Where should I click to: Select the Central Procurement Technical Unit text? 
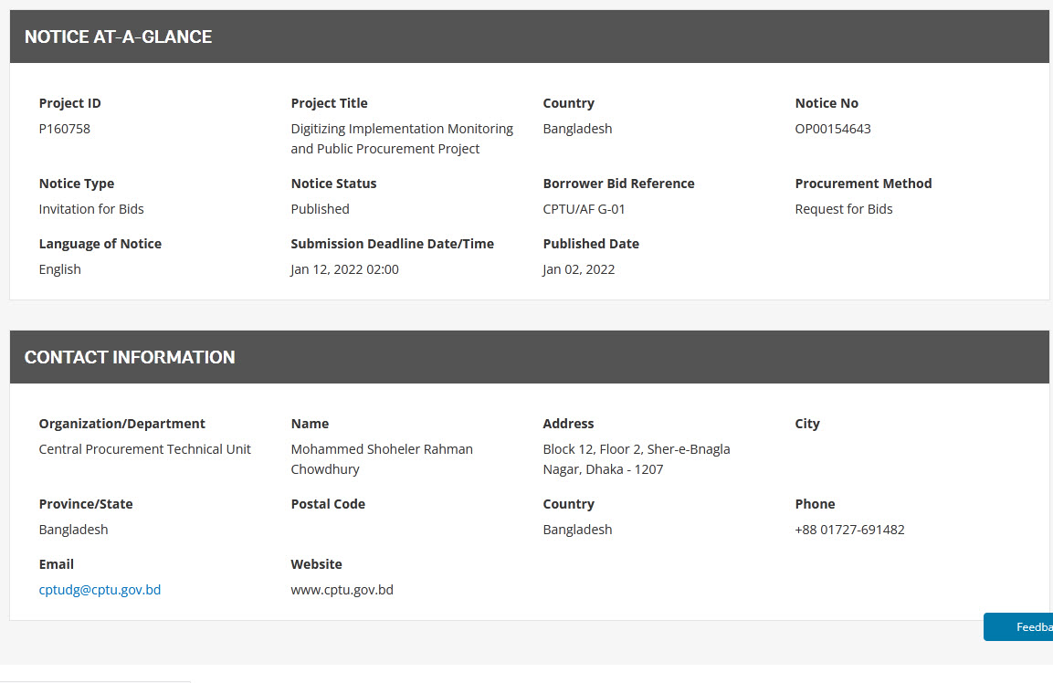(144, 449)
